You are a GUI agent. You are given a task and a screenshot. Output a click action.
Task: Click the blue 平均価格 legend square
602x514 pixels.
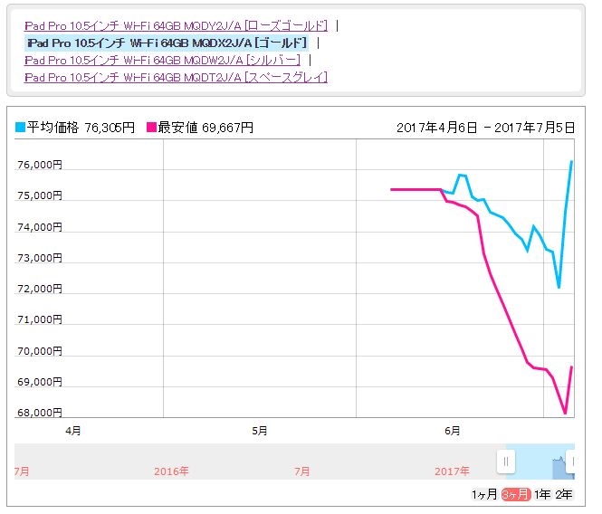pos(20,127)
